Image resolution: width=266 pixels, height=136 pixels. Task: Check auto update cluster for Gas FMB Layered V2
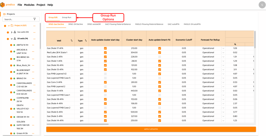[x=105, y=74]
